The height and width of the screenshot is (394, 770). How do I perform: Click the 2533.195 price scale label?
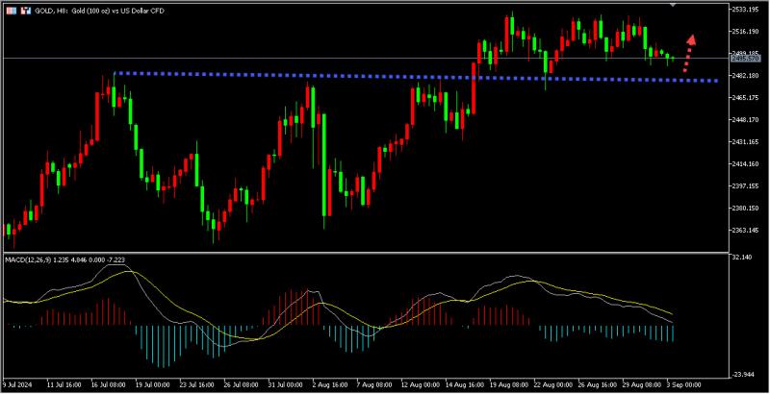click(x=743, y=10)
